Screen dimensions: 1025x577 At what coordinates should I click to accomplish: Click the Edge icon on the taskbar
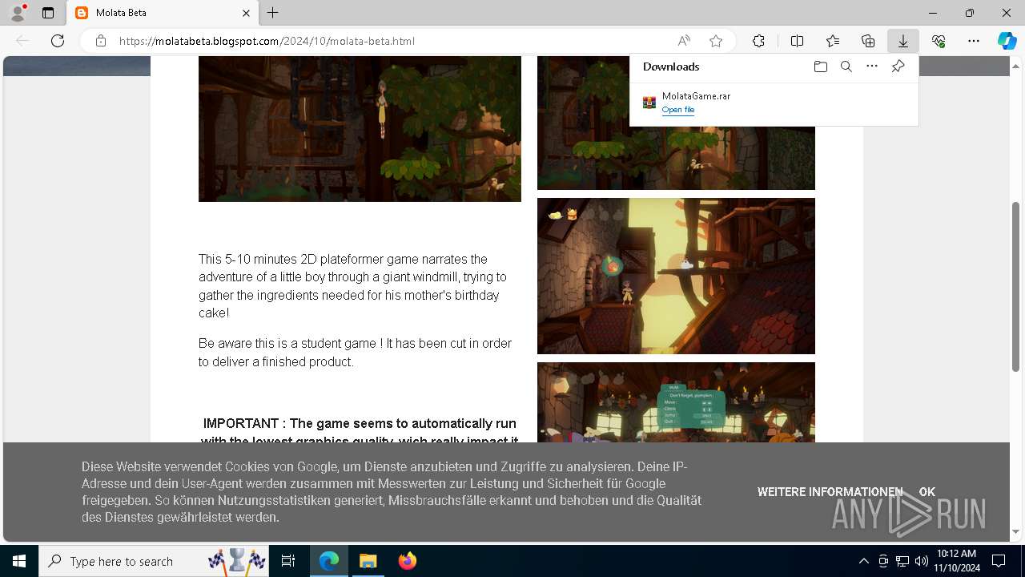click(x=329, y=561)
